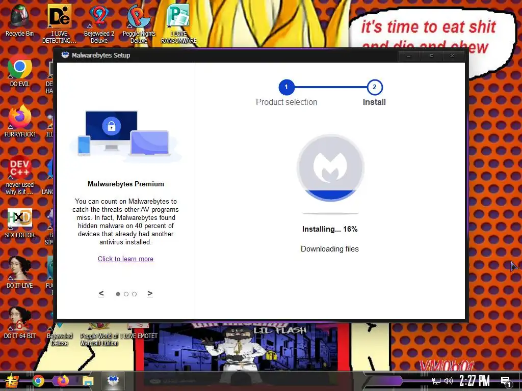Launch the Peggle Nights Deluxe shortcut
The width and height of the screenshot is (522, 391).
point(139,23)
